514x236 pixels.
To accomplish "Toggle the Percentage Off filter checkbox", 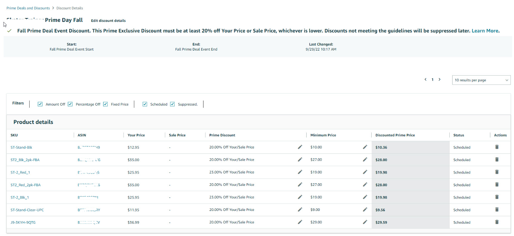I will [70, 104].
